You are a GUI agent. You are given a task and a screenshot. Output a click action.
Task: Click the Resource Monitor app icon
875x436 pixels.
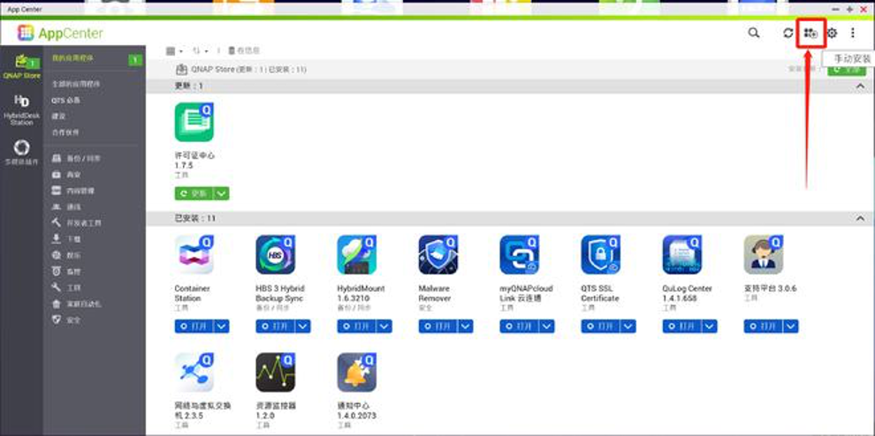275,372
